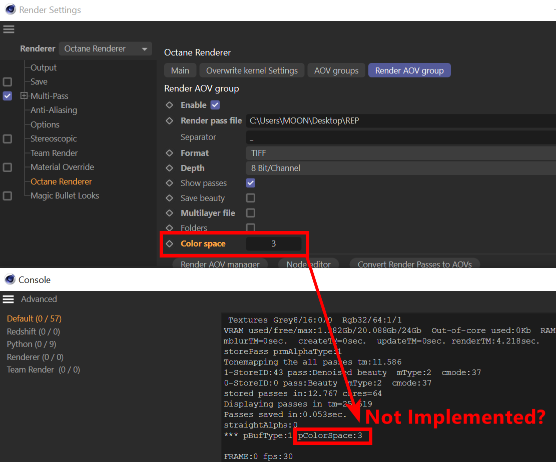Click keyframe diamond next to Color space

(170, 243)
